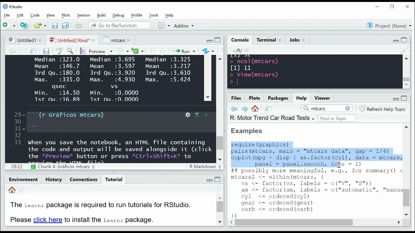This screenshot has width=415, height=233.
Task: Close the Jobs tab
Action: 303,40
